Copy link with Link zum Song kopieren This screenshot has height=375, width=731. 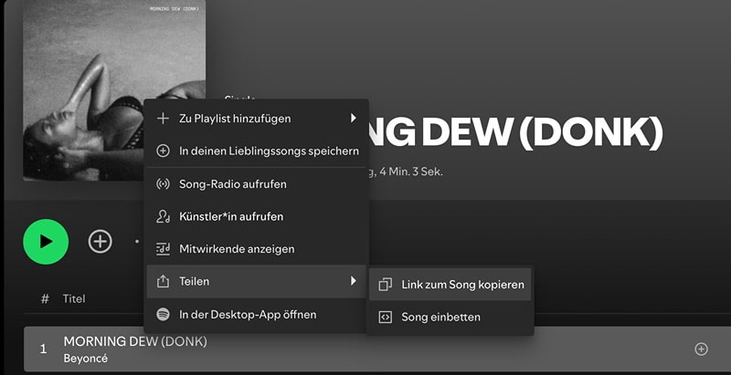450,285
